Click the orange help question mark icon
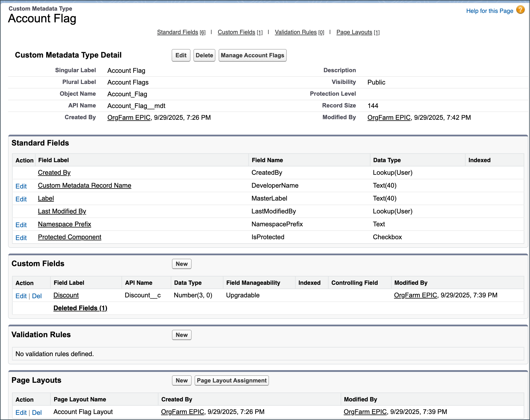 click(x=520, y=10)
